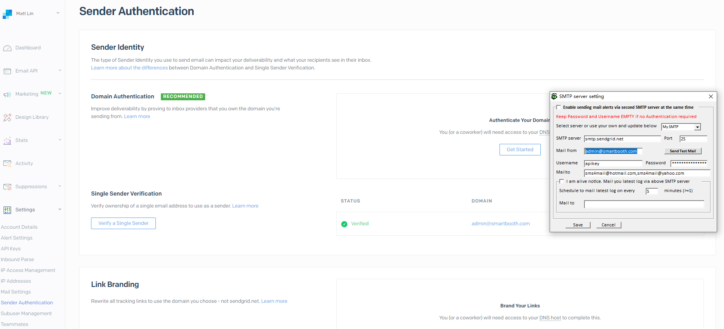Open Design Library via its icon
Viewport: 724px width, 329px height.
pos(7,118)
